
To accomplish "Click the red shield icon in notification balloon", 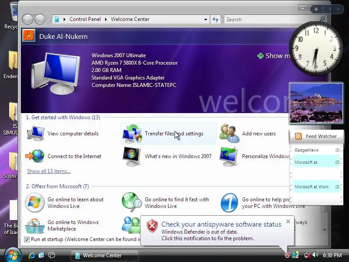I will click(x=152, y=226).
